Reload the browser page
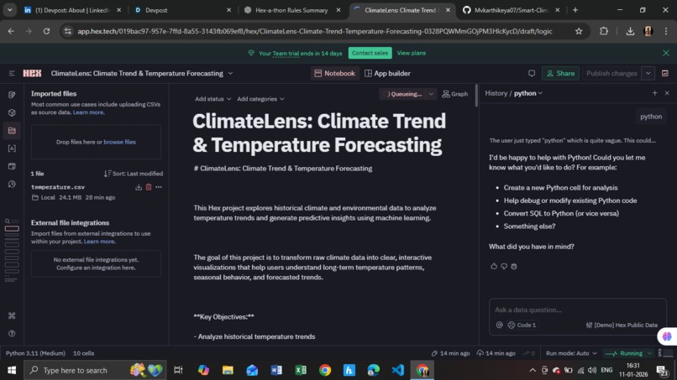 pyautogui.click(x=46, y=31)
